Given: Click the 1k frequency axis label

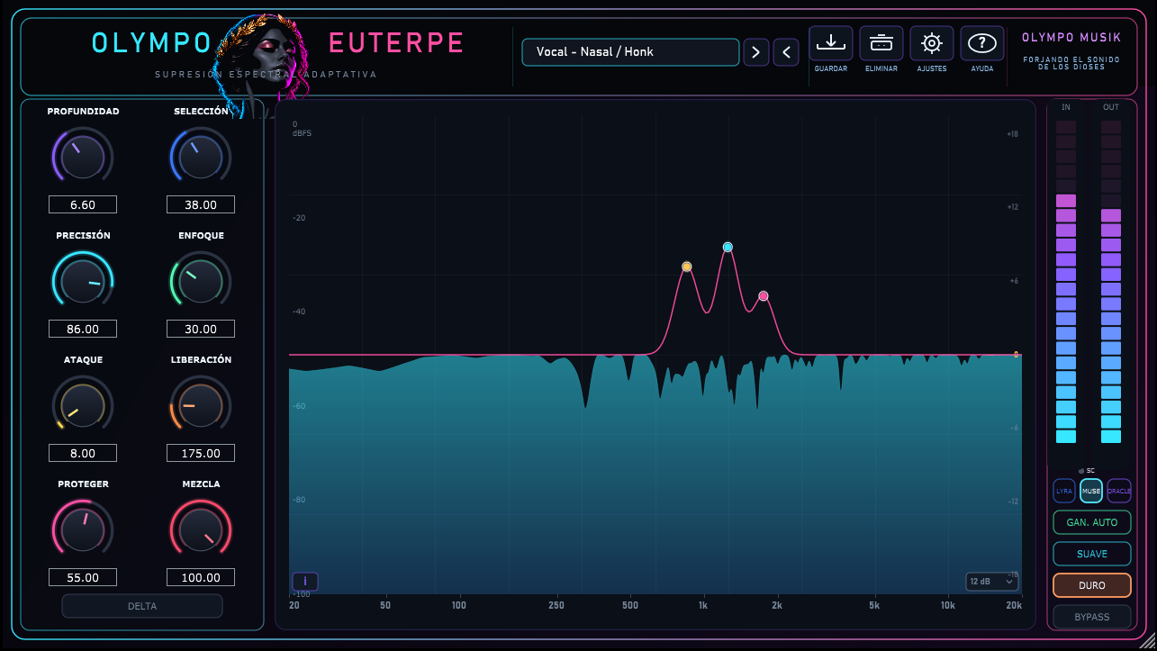Looking at the screenshot, I should pos(702,605).
